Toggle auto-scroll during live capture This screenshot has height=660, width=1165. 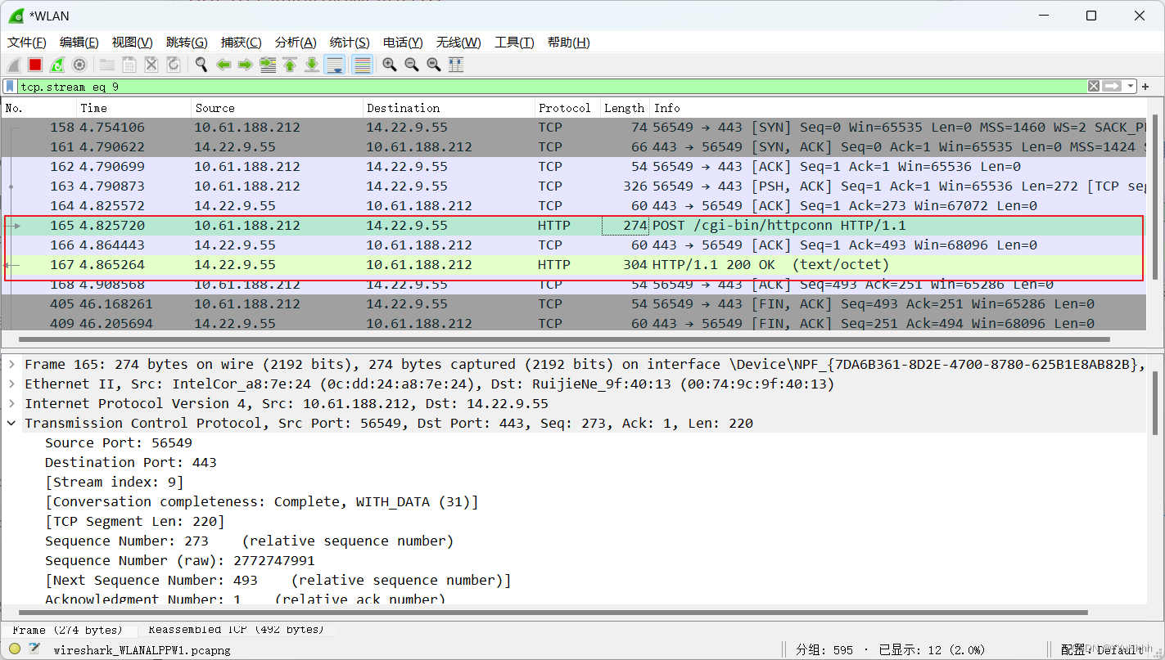[334, 65]
